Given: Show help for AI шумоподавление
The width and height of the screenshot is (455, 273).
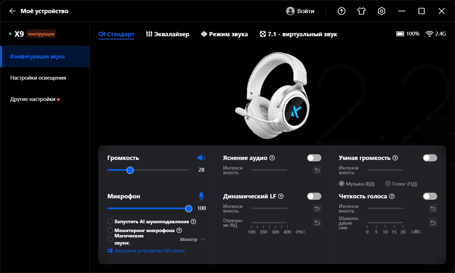Looking at the screenshot, I should pos(193,221).
